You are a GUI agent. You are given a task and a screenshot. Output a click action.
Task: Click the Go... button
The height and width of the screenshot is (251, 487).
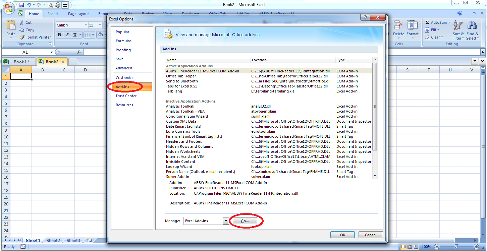point(245,221)
